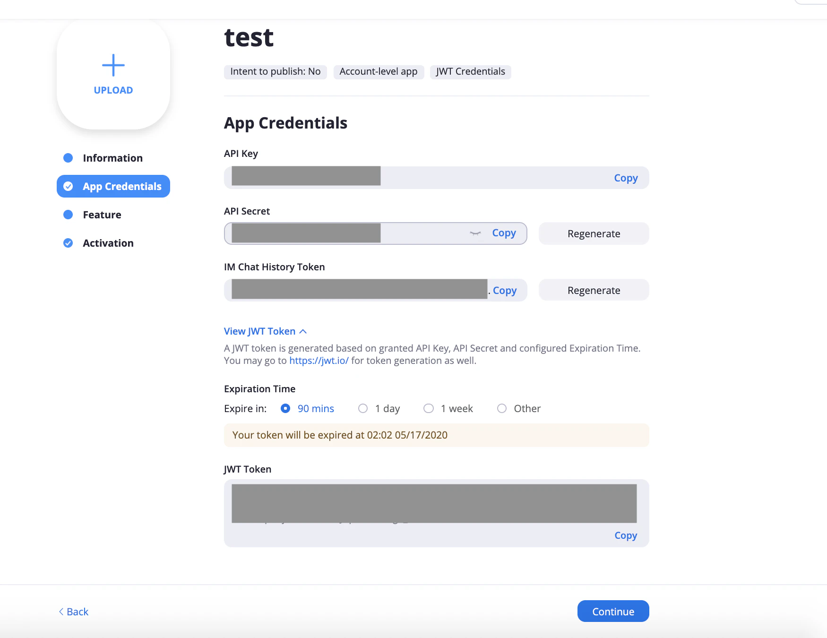Open the https://jwt.io/ link
Image resolution: width=827 pixels, height=638 pixels.
coord(319,361)
